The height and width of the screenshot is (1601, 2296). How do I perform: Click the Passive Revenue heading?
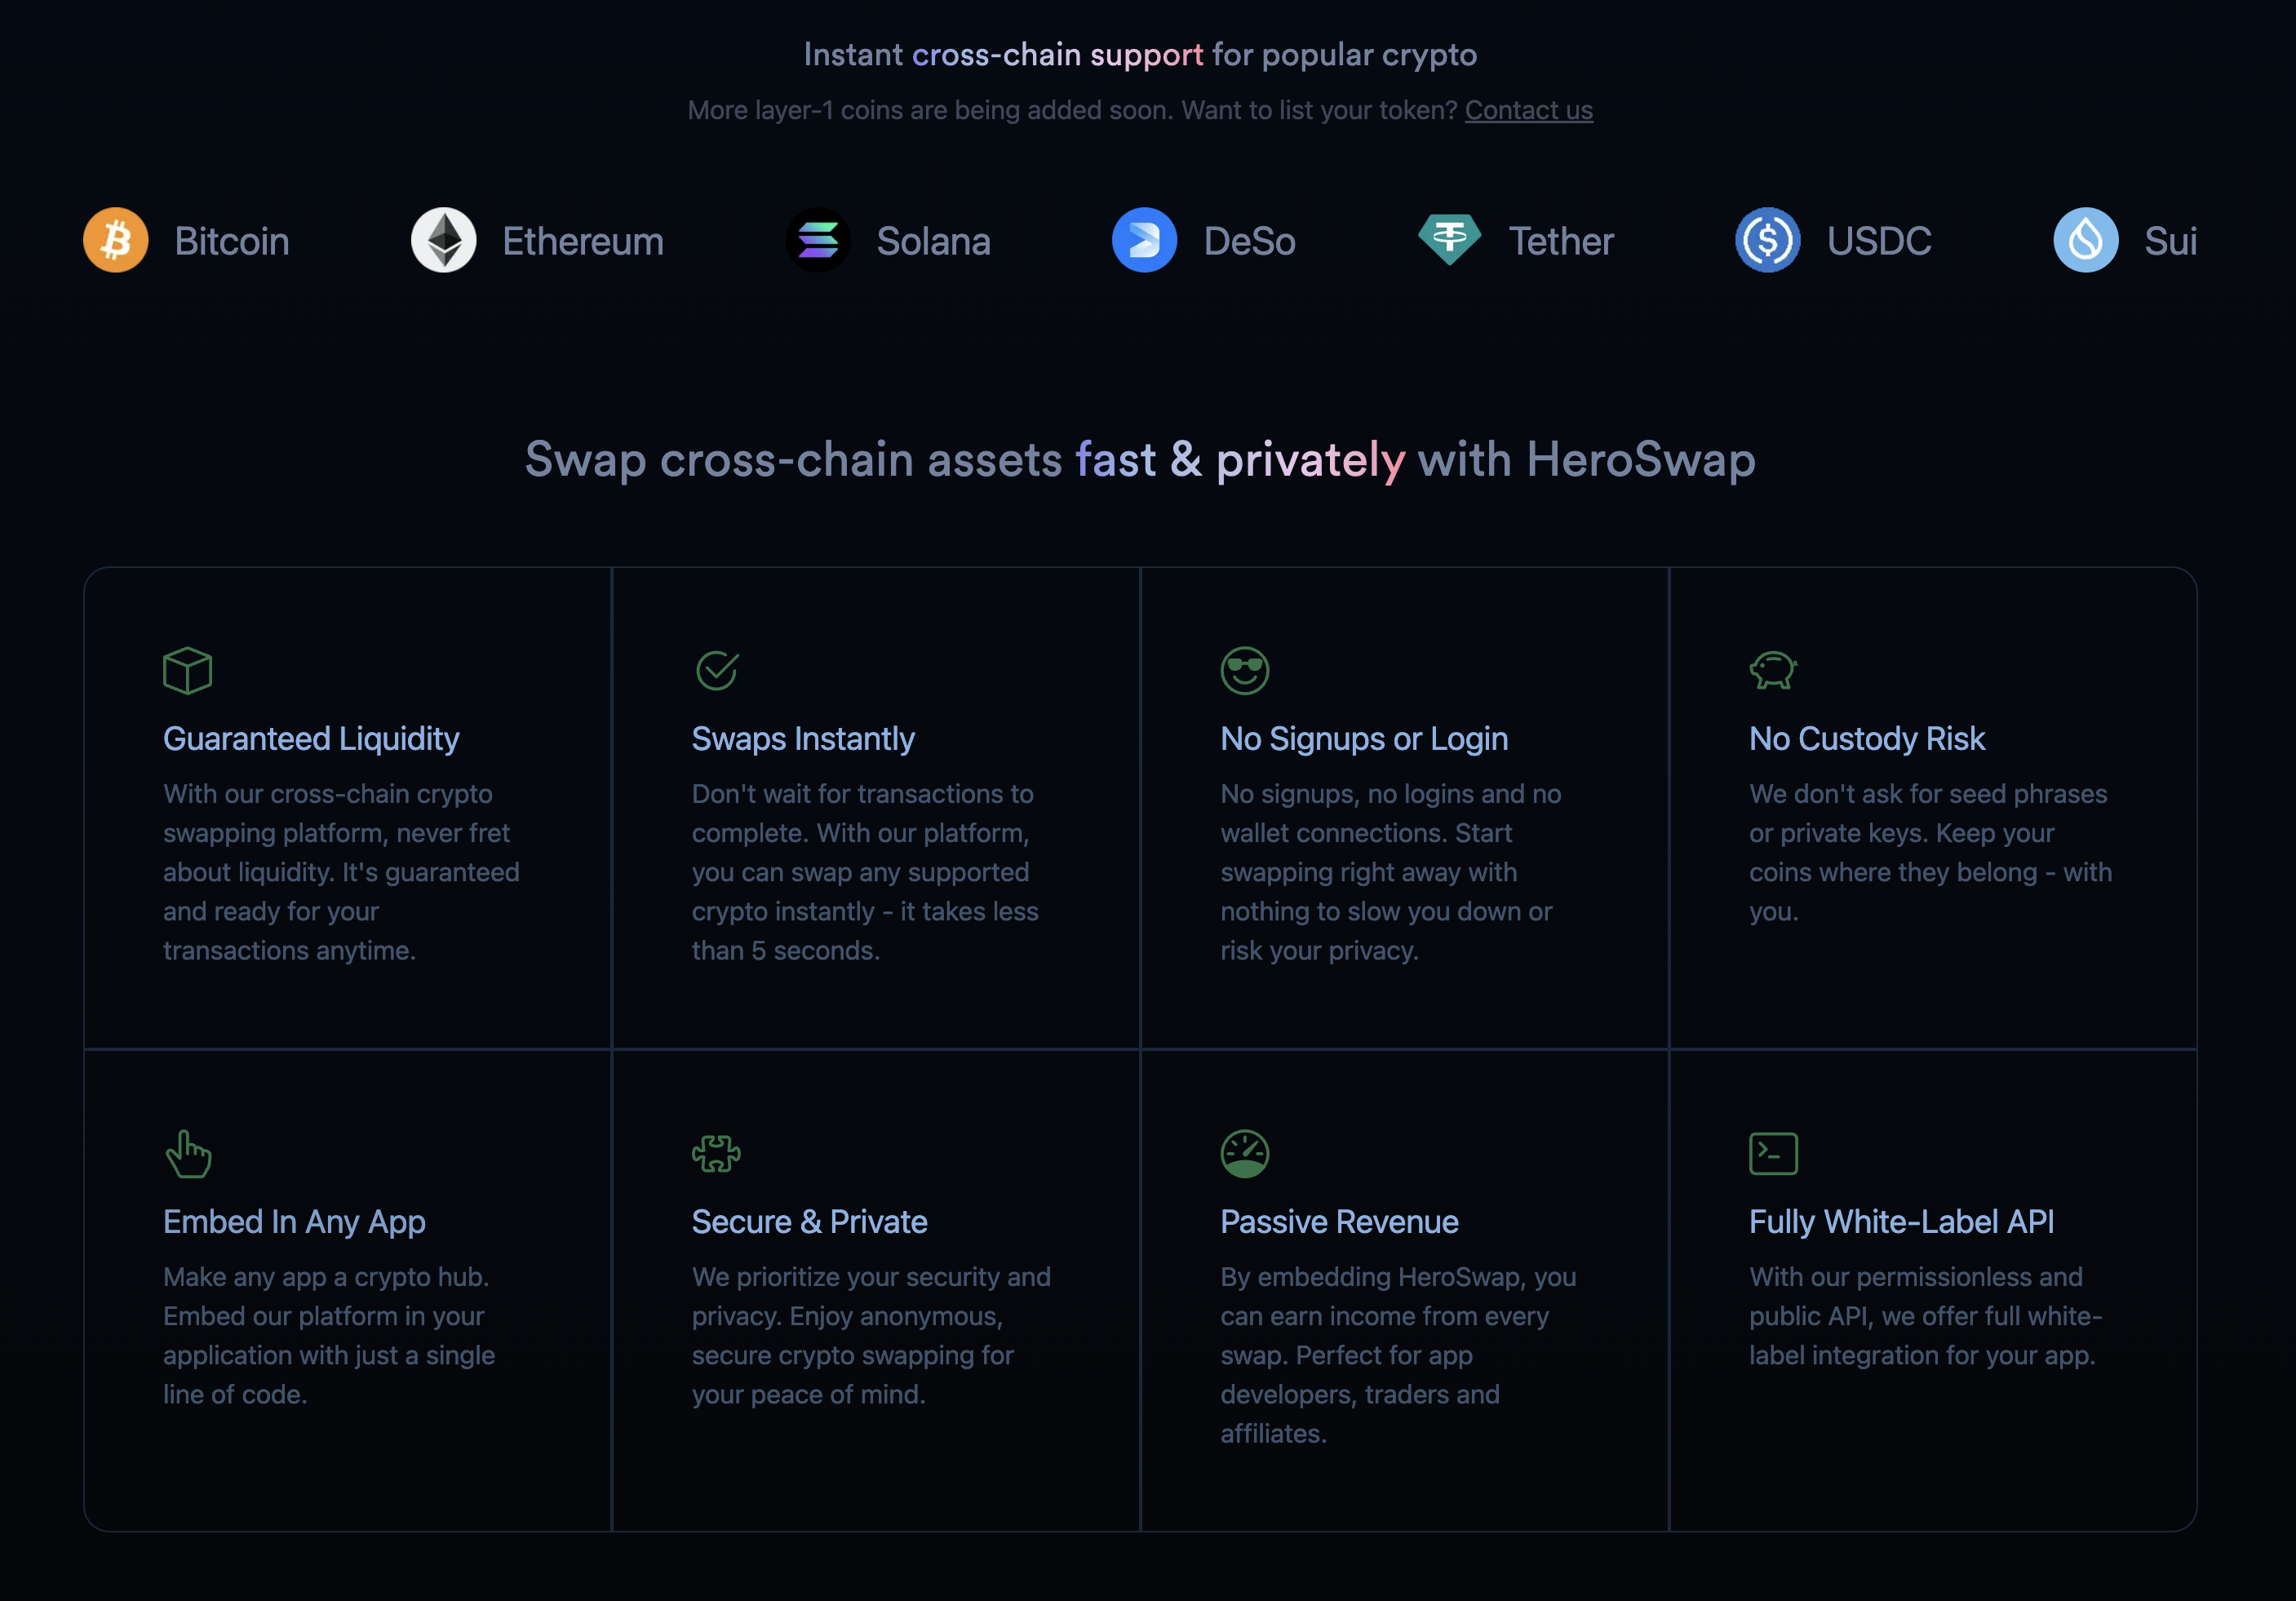(x=1339, y=1221)
